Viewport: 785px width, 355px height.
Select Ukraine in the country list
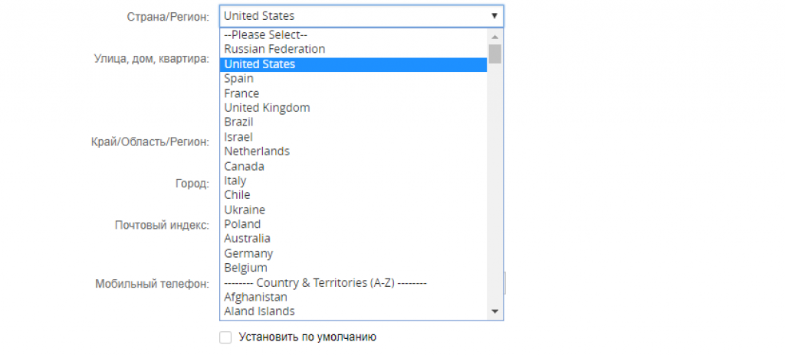tap(245, 210)
